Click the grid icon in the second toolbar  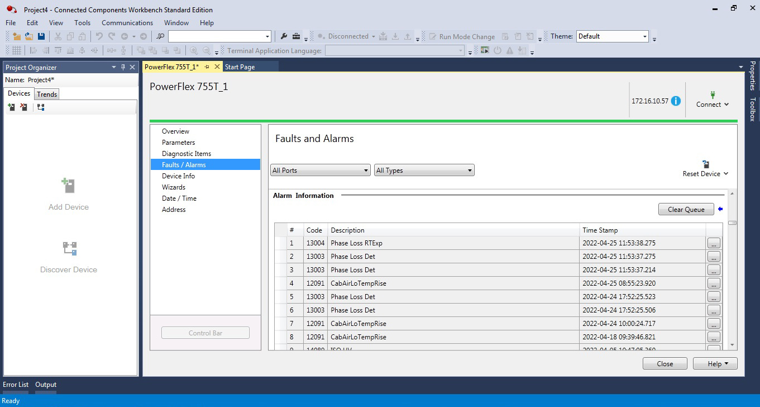click(17, 50)
